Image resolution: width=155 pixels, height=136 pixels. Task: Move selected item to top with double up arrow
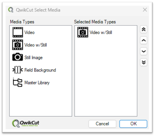144,30
